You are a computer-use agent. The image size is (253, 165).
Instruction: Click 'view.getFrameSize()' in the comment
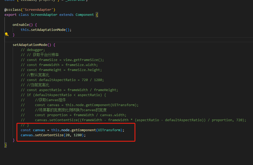click(83, 60)
